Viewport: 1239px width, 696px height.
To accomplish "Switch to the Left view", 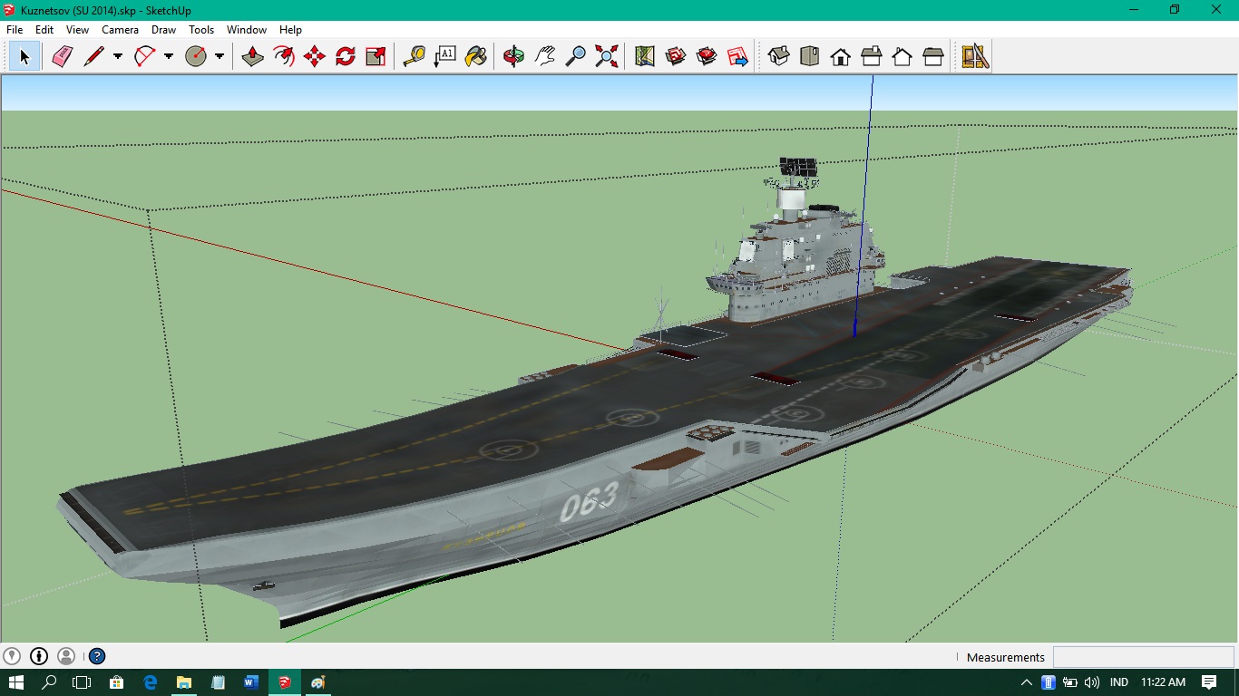I will click(x=932, y=56).
